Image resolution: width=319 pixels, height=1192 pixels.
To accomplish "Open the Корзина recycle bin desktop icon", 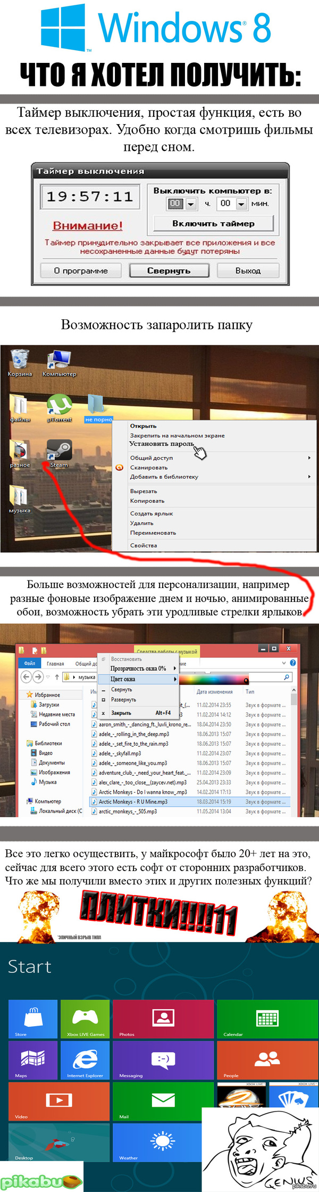I will pos(20,362).
